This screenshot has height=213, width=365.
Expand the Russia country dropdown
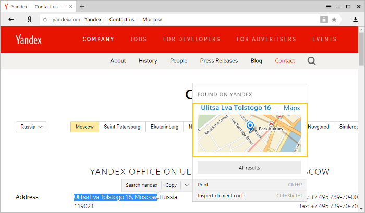31,127
